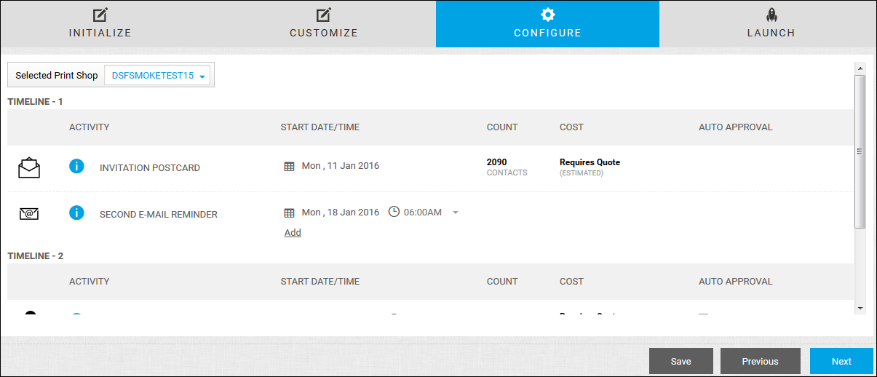This screenshot has width=877, height=377.
Task: Click the rocket icon on Launch tab
Action: tap(771, 15)
